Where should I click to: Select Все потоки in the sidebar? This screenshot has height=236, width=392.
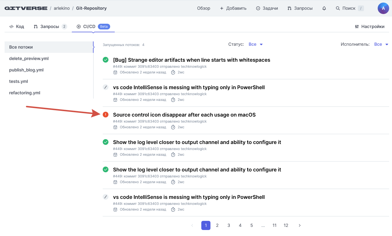click(x=49, y=47)
